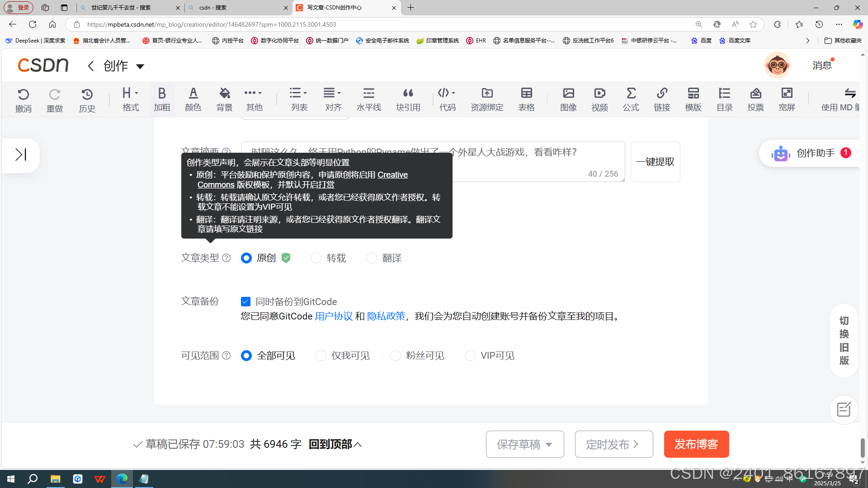The width and height of the screenshot is (868, 488).
Task: Insert an image via 图像 icon
Action: (x=568, y=99)
